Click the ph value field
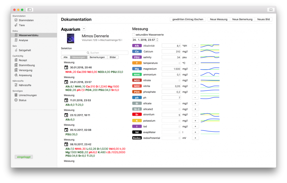The image size is (287, 183). (172, 98)
